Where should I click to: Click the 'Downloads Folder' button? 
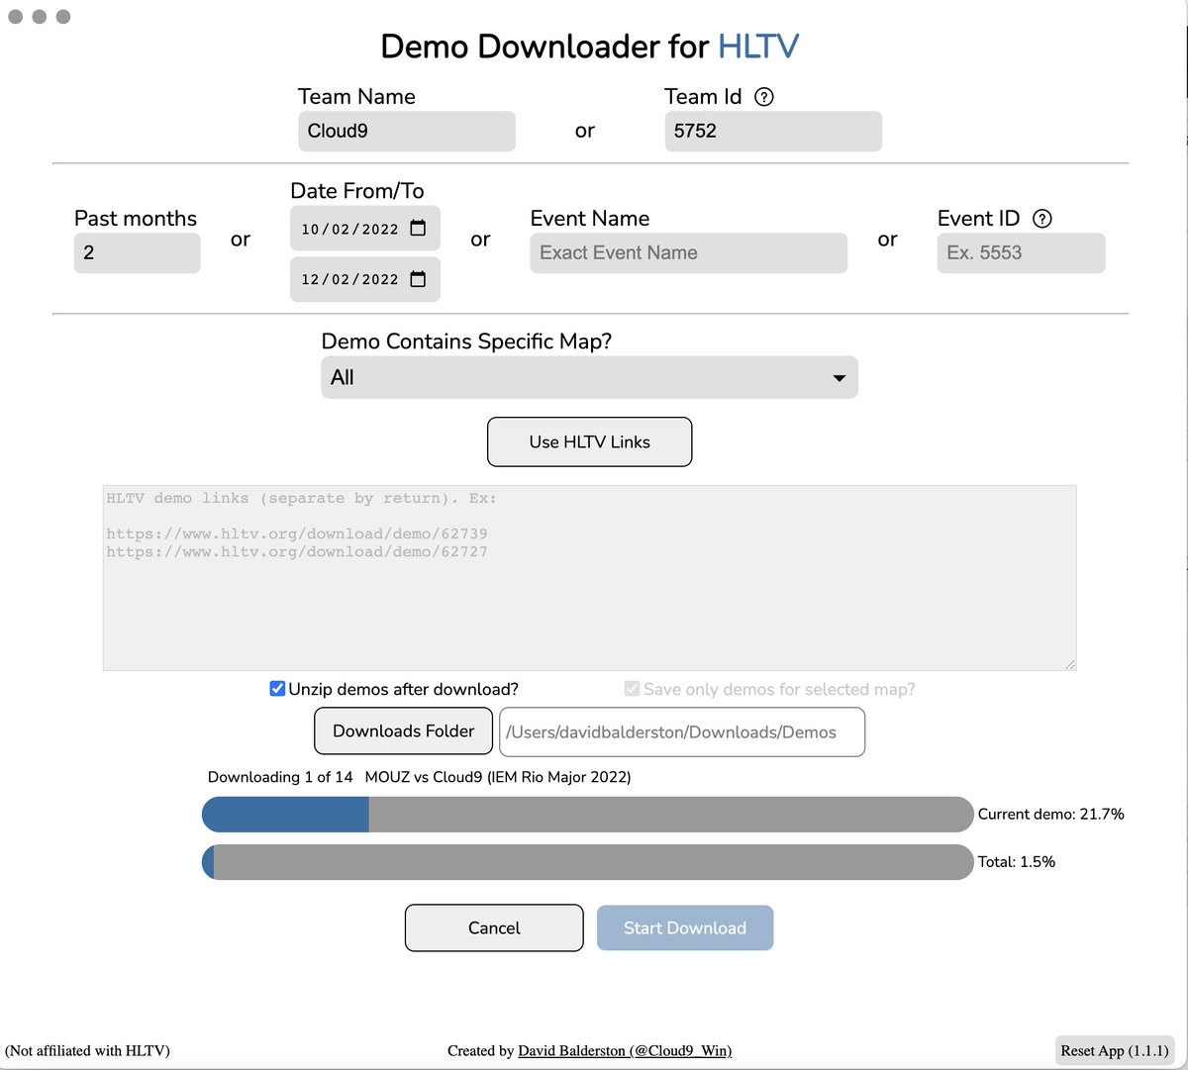[403, 730]
